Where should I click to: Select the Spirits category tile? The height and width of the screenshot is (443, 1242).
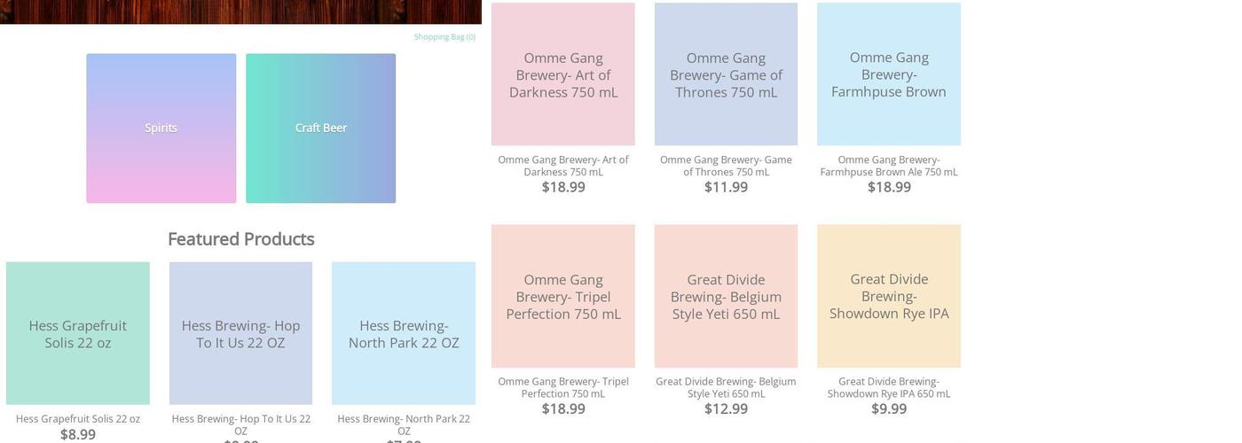coord(161,128)
